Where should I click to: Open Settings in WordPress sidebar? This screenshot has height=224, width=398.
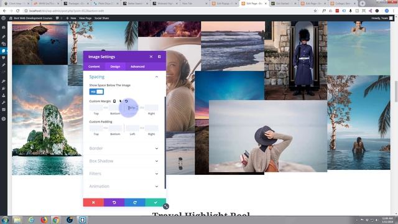point(4,110)
